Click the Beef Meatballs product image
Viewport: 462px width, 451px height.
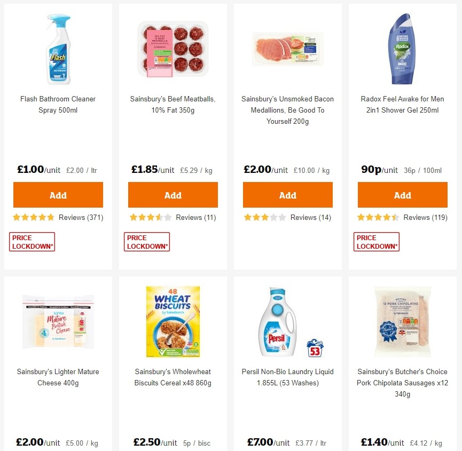(173, 49)
